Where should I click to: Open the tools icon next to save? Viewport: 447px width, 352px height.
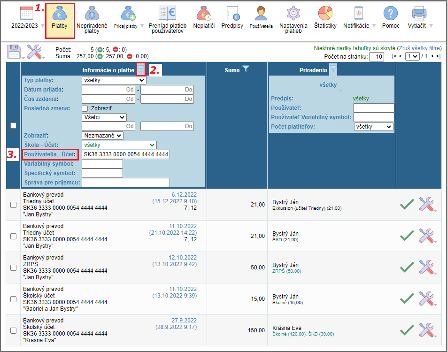click(34, 52)
